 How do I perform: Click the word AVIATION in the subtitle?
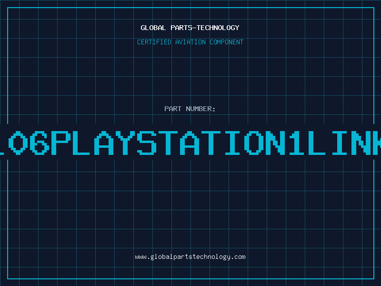[190, 42]
